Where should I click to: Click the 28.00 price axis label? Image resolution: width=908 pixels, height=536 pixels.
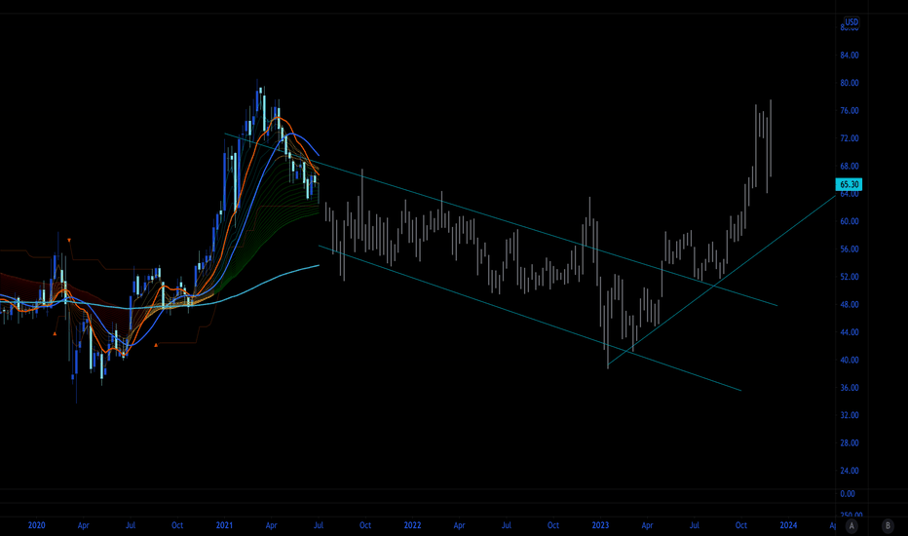[x=850, y=443]
